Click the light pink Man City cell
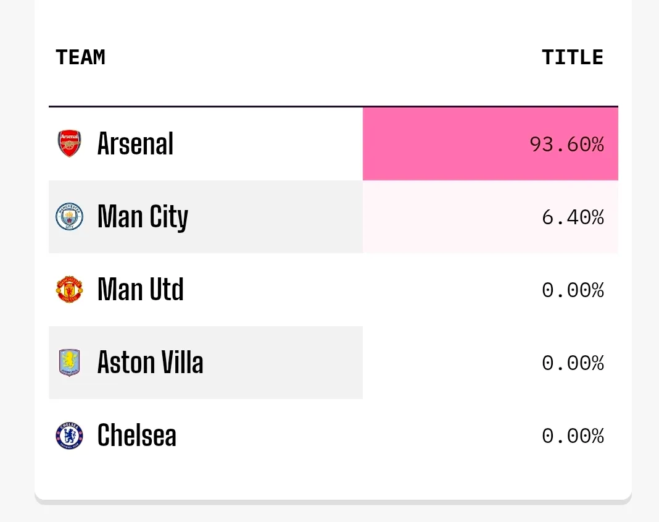 [x=444, y=217]
